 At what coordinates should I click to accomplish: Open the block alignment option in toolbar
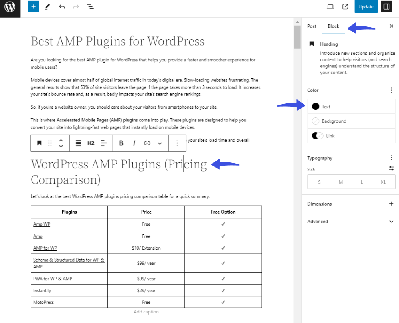pos(78,143)
